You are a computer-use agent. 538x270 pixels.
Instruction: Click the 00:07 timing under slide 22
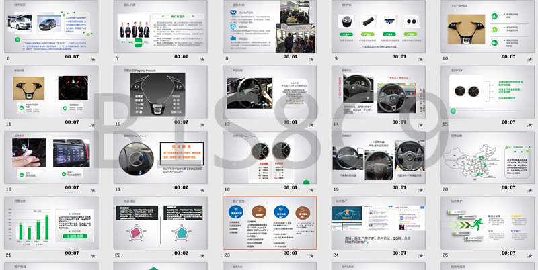181,253
